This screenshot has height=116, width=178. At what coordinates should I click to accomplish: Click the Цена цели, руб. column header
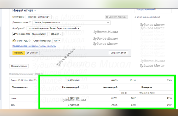click(x=110, y=87)
